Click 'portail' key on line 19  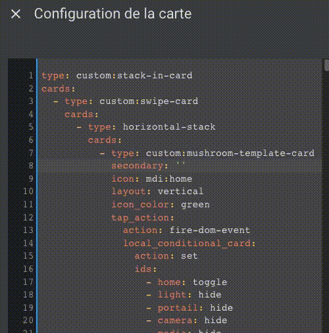[x=178, y=308]
